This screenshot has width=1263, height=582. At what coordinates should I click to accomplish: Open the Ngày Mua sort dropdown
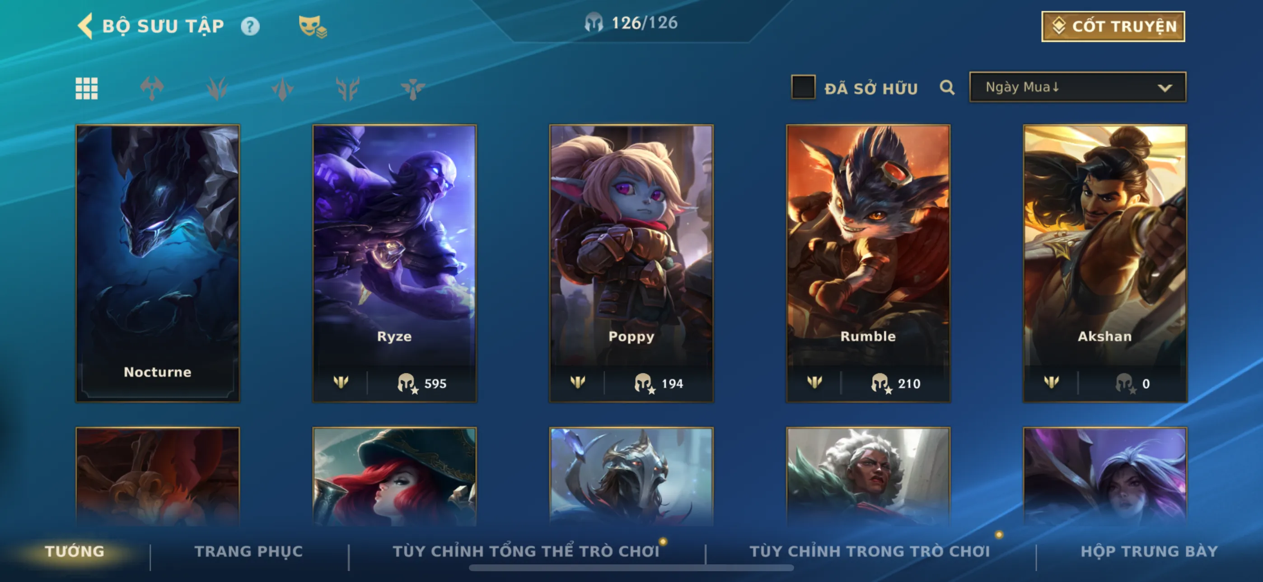1078,87
